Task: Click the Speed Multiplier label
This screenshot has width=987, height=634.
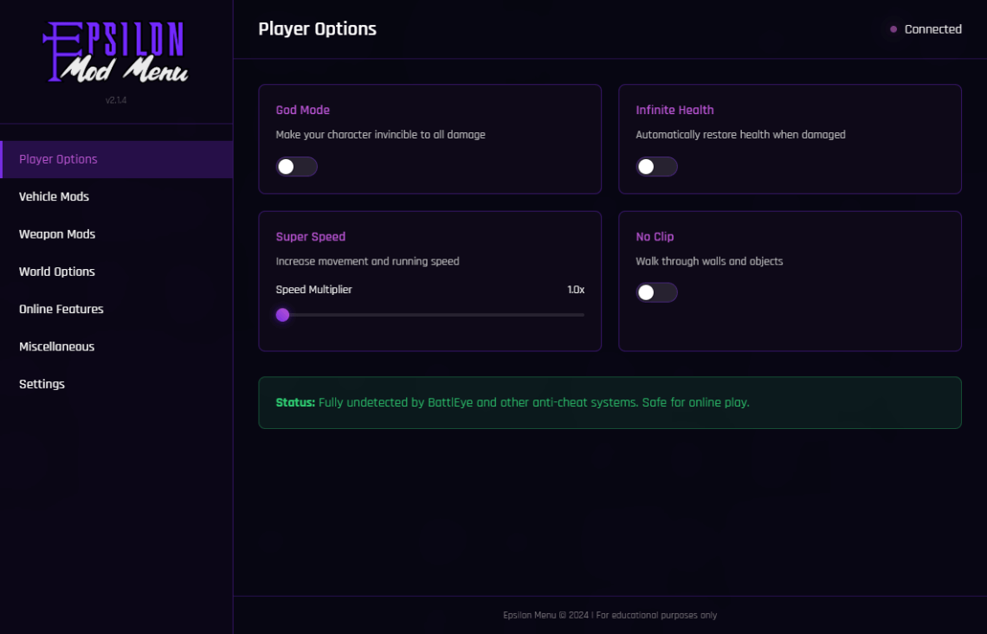Action: point(314,290)
